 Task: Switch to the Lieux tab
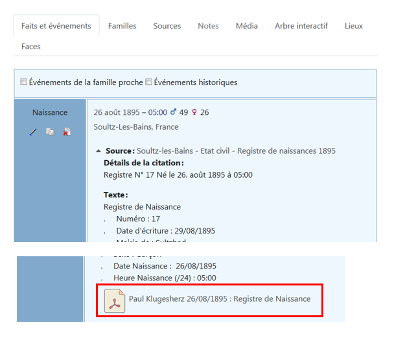[x=353, y=26]
